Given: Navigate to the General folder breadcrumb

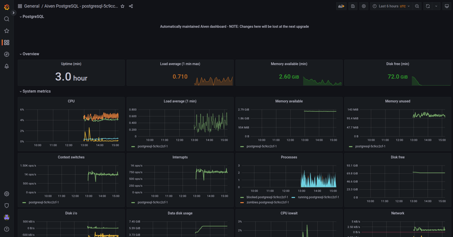Looking at the screenshot, I should [31, 6].
